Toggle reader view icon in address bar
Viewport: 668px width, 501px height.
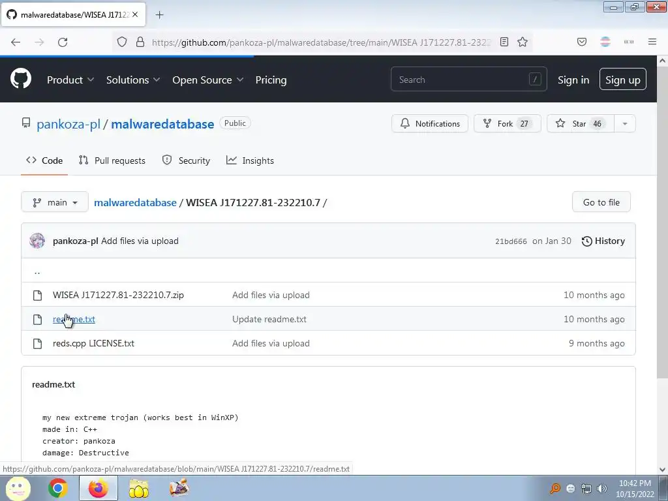click(x=504, y=42)
